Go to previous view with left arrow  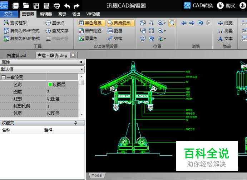184,23
